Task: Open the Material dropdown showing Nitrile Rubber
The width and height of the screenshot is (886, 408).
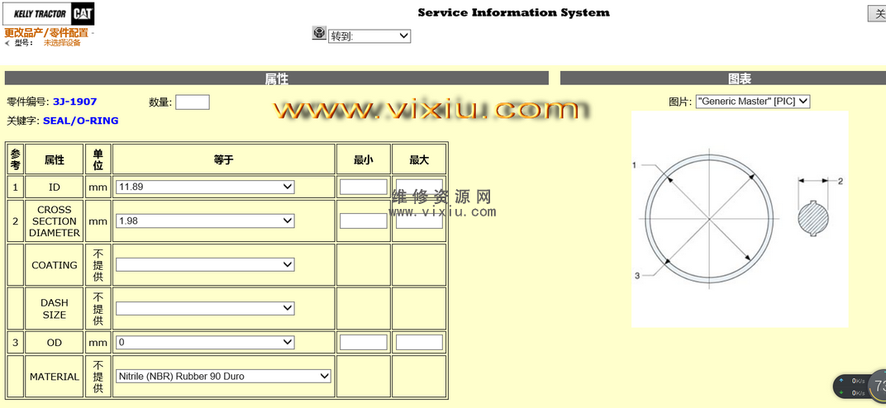Action: [x=223, y=376]
